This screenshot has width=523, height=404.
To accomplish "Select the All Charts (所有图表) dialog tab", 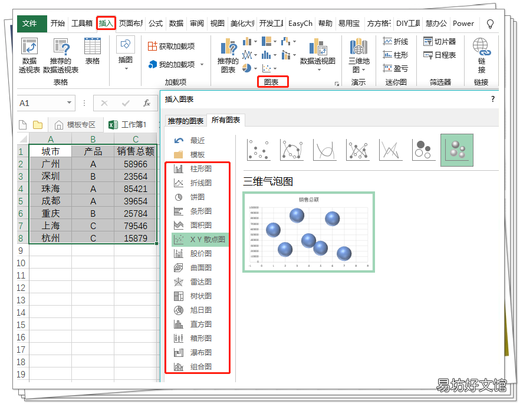I will point(226,120).
